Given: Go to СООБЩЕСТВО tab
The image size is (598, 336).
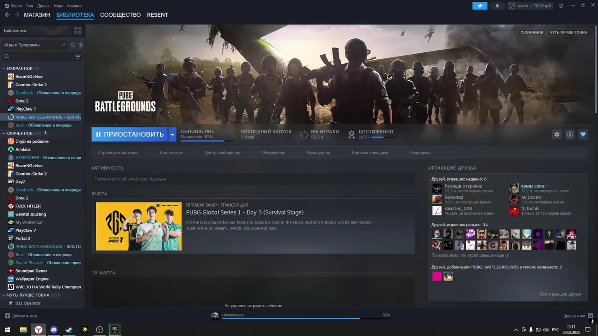Looking at the screenshot, I should click(121, 15).
